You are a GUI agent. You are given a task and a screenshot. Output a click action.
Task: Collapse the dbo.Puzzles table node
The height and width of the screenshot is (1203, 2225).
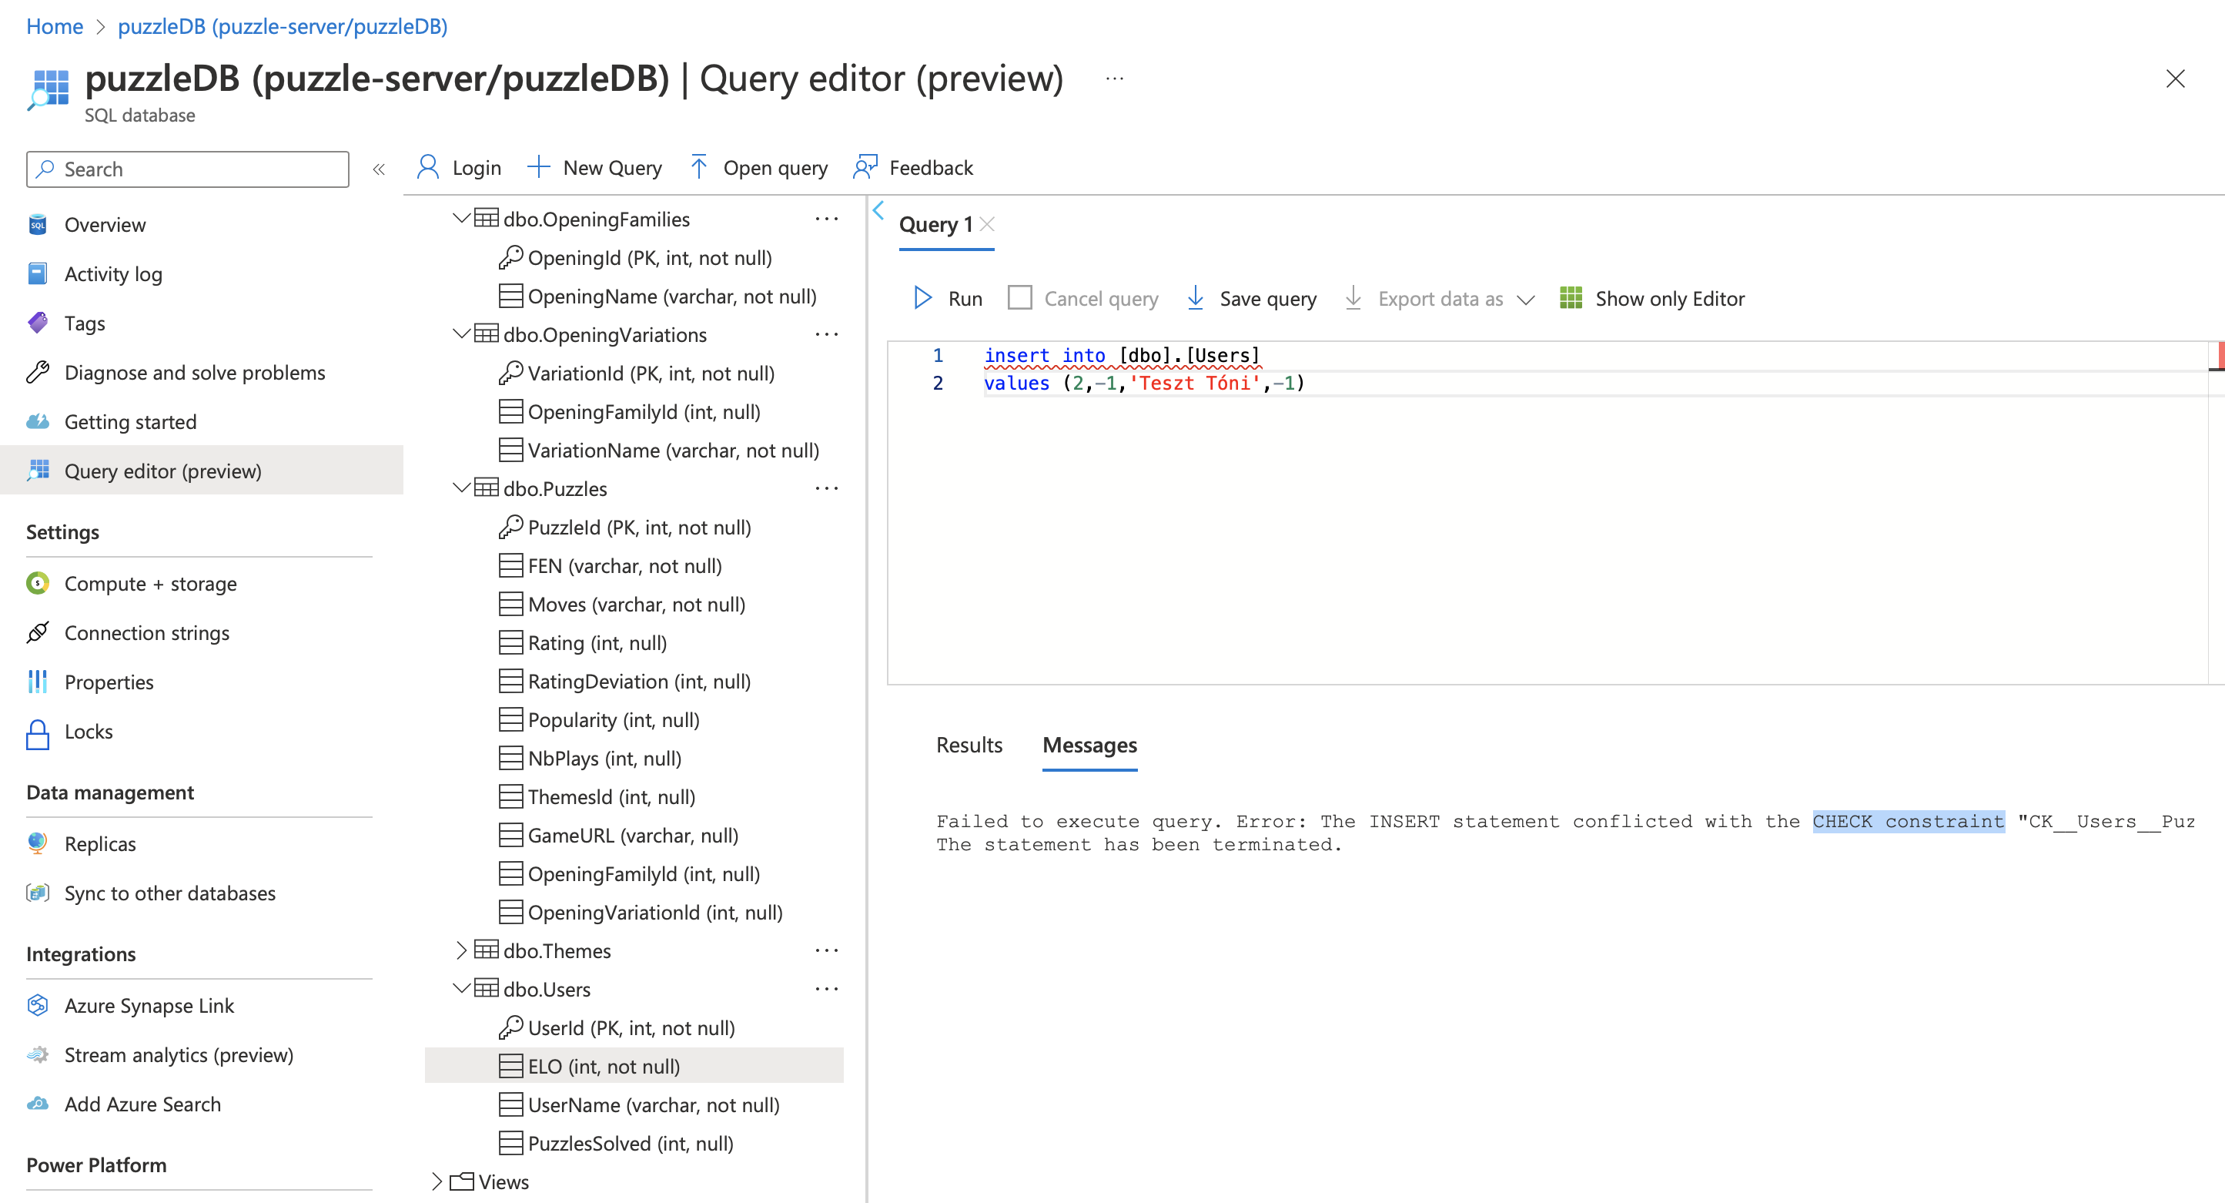coord(460,488)
